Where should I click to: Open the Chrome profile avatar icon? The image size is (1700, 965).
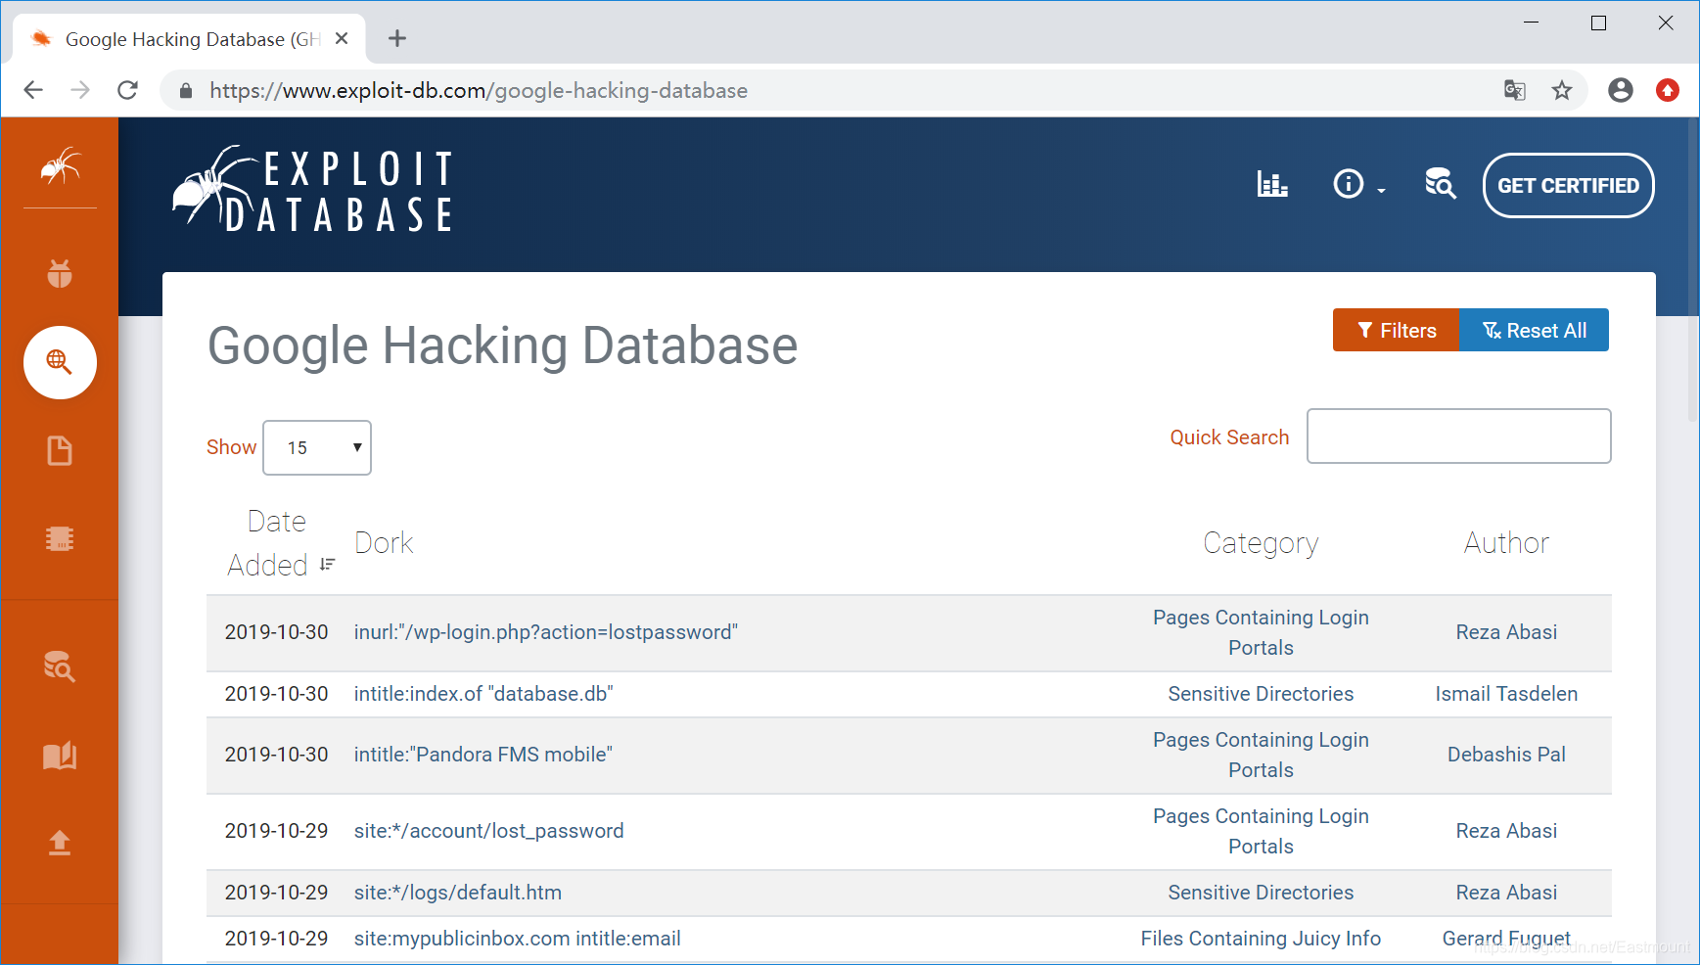[x=1621, y=90]
